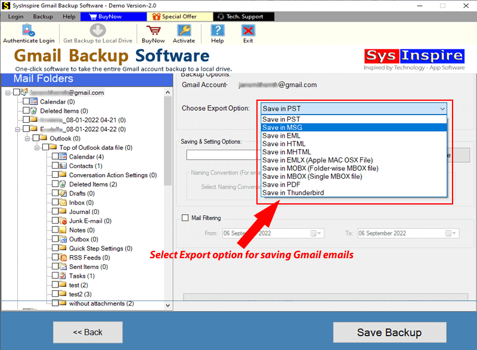Screen dimensions: 477x350
Task: Choose Save in EML export option
Action: [x=354, y=135]
